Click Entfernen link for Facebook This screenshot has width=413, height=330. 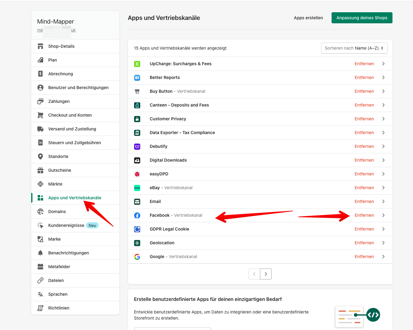point(364,216)
